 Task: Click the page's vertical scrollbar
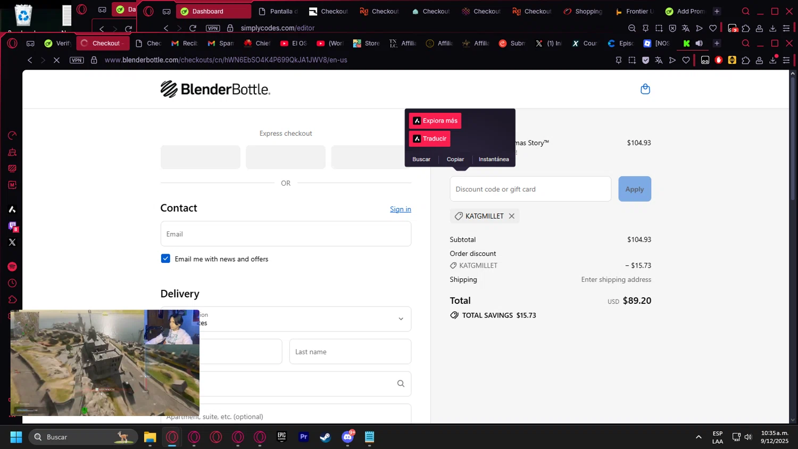[x=793, y=139]
